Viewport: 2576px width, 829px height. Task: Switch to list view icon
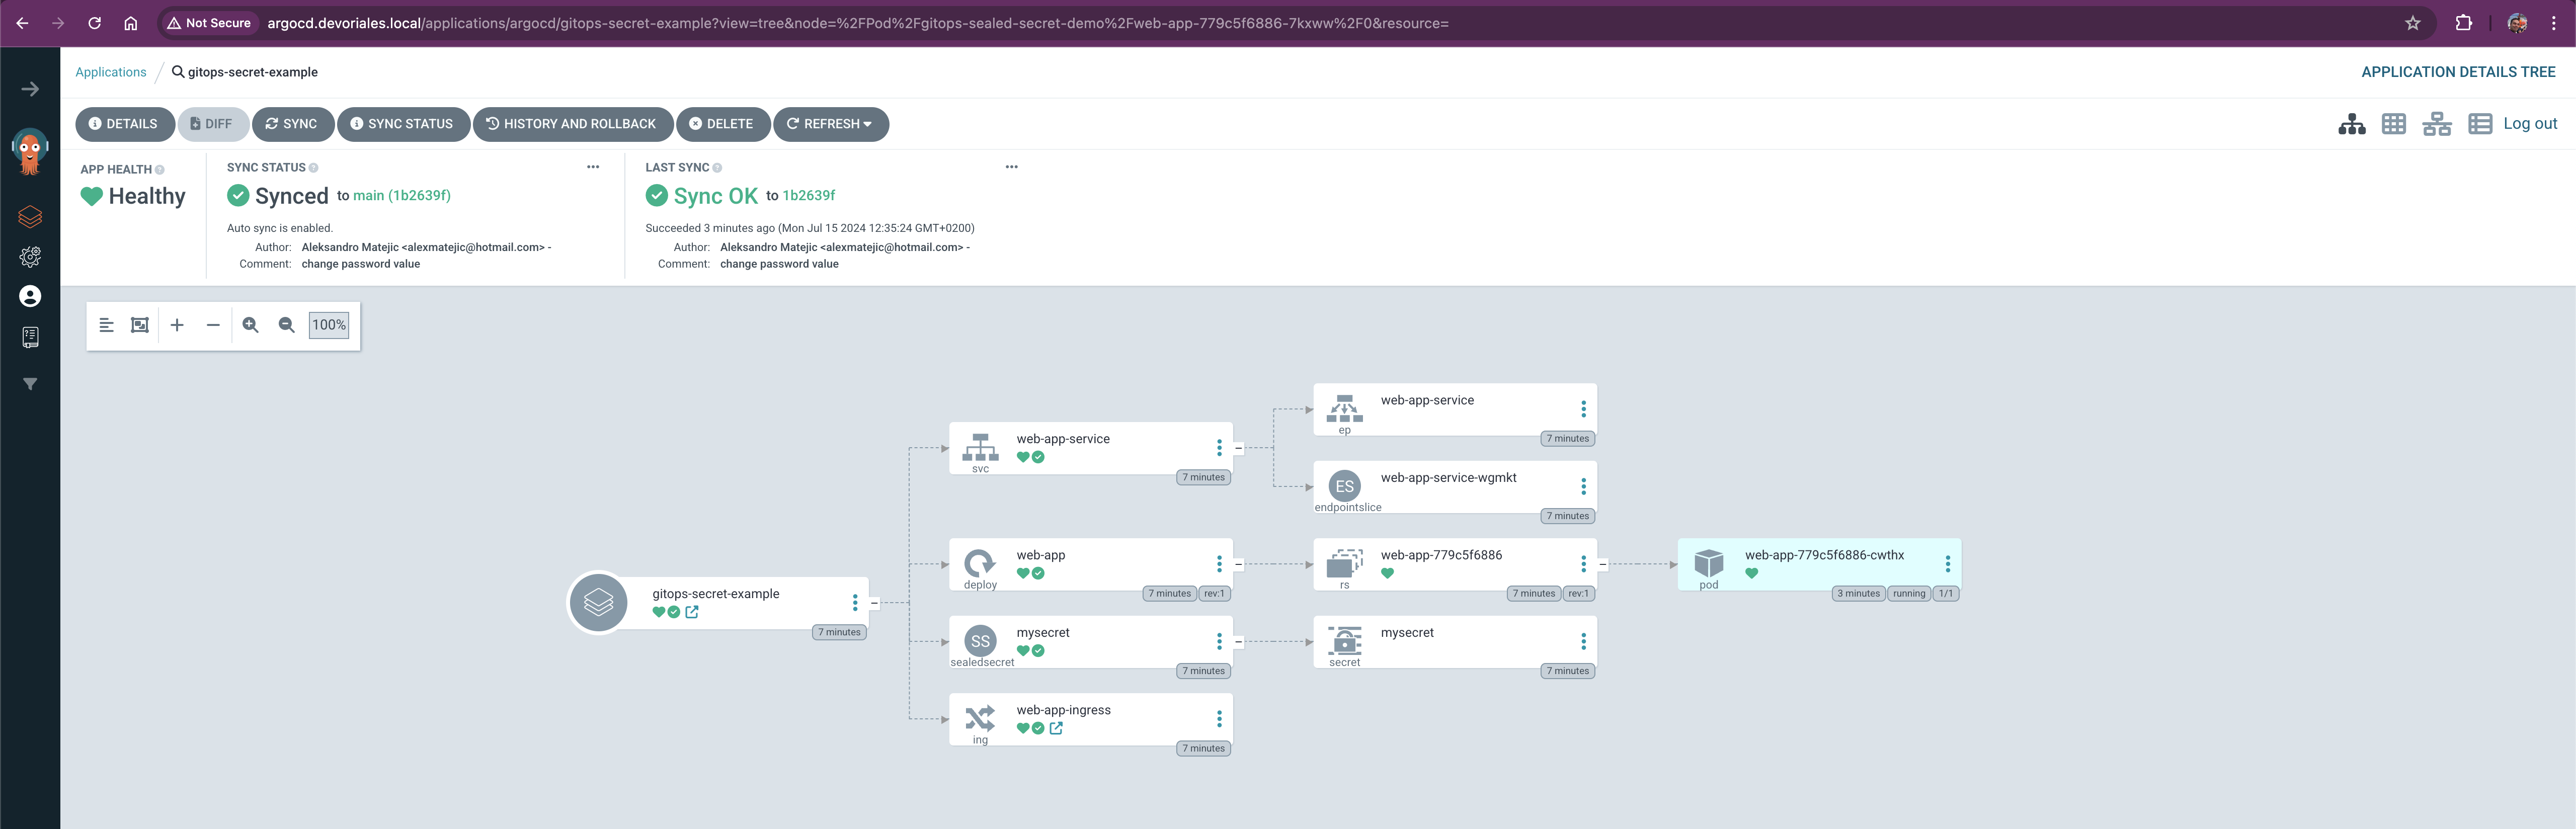2480,124
